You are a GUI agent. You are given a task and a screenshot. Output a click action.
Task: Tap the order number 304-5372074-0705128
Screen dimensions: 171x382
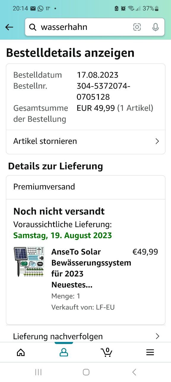[103, 91]
